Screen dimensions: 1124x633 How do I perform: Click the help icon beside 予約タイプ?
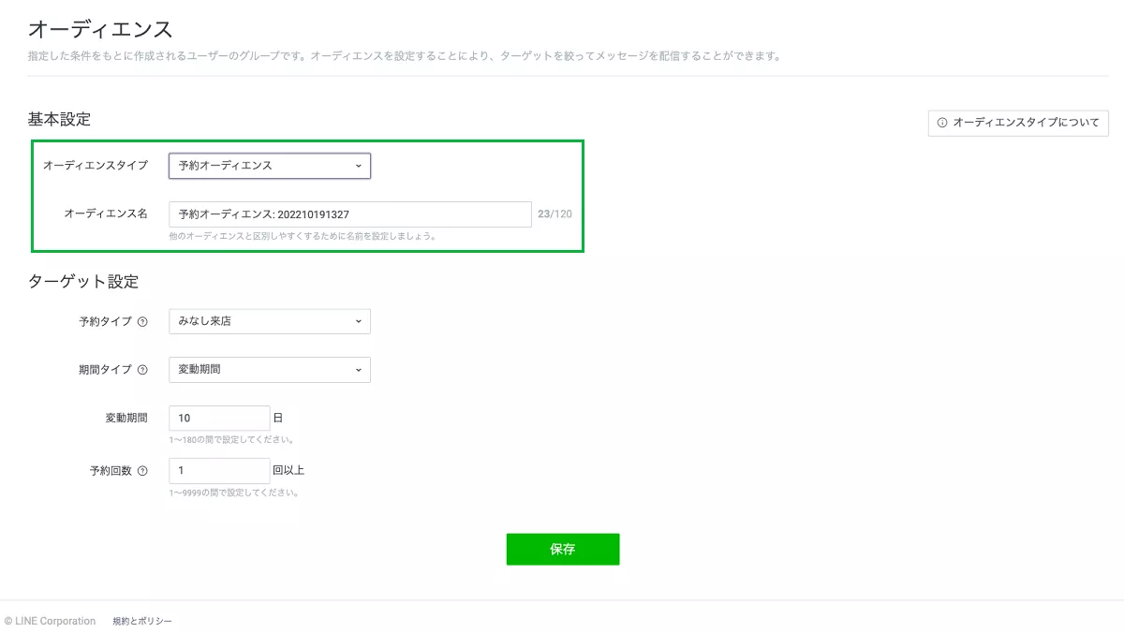142,321
